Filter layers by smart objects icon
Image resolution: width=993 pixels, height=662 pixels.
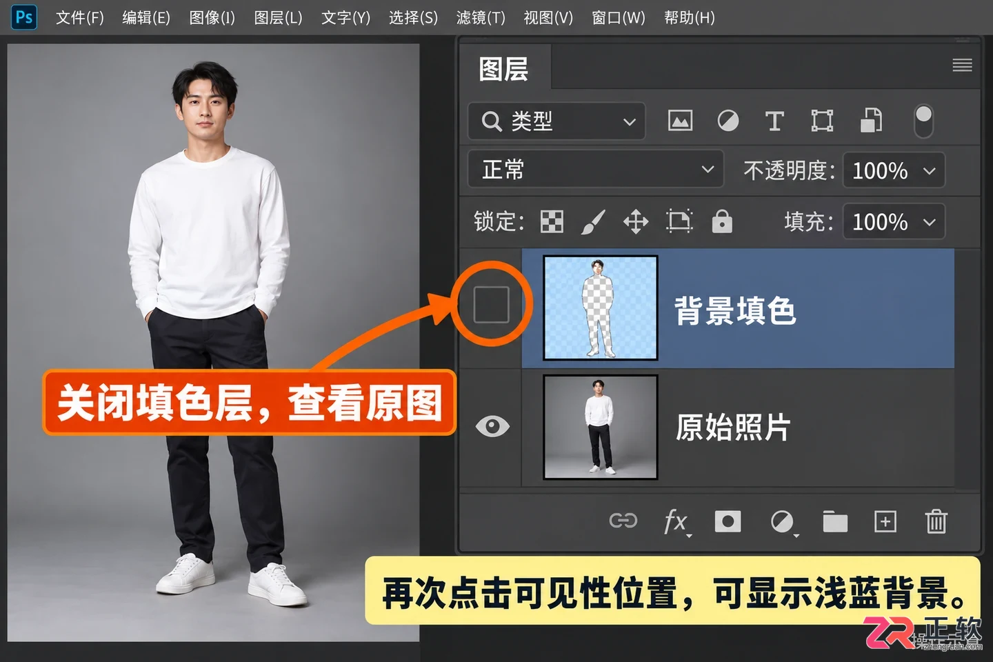[871, 120]
